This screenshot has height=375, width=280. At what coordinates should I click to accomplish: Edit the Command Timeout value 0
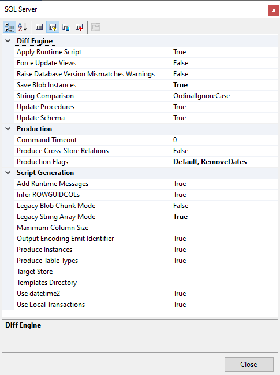pos(225,140)
